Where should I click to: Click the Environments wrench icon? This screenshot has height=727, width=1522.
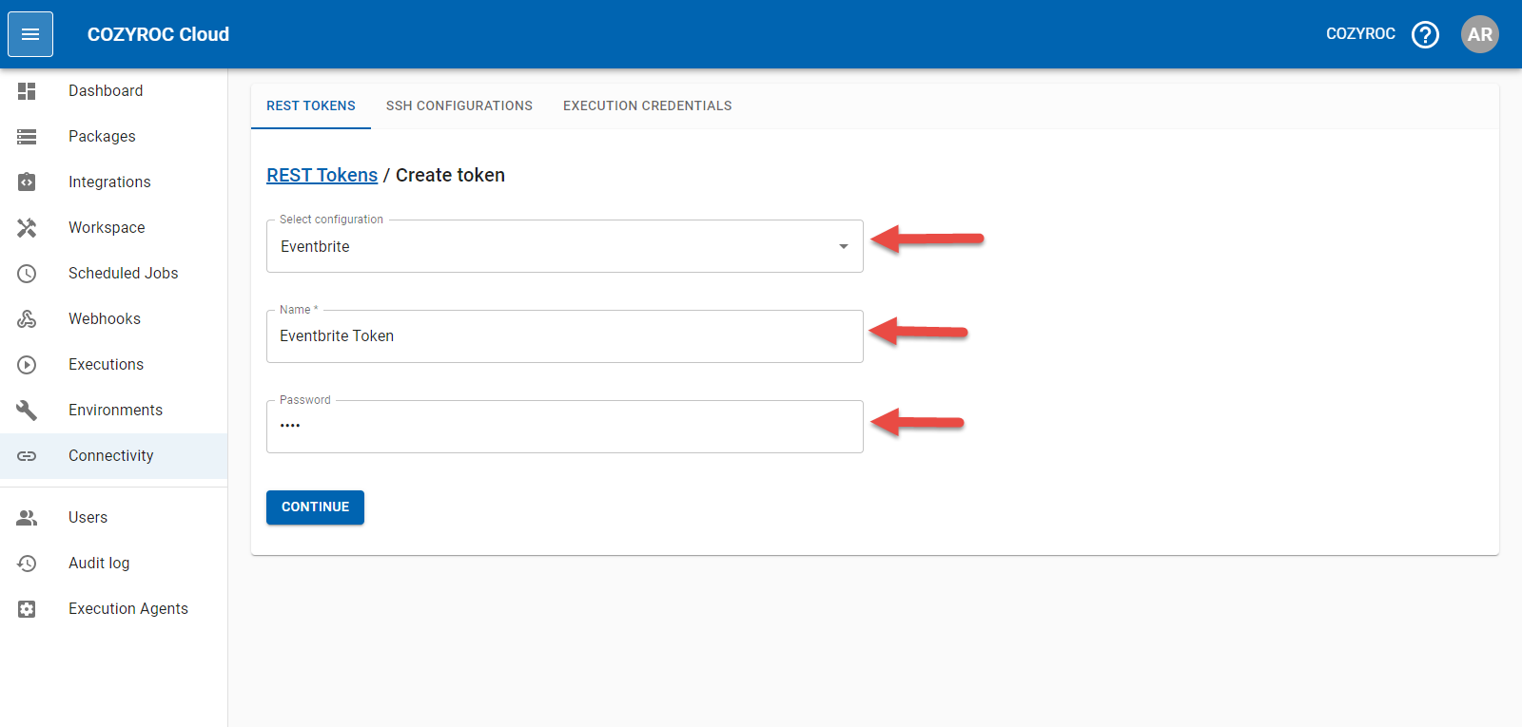click(x=27, y=411)
